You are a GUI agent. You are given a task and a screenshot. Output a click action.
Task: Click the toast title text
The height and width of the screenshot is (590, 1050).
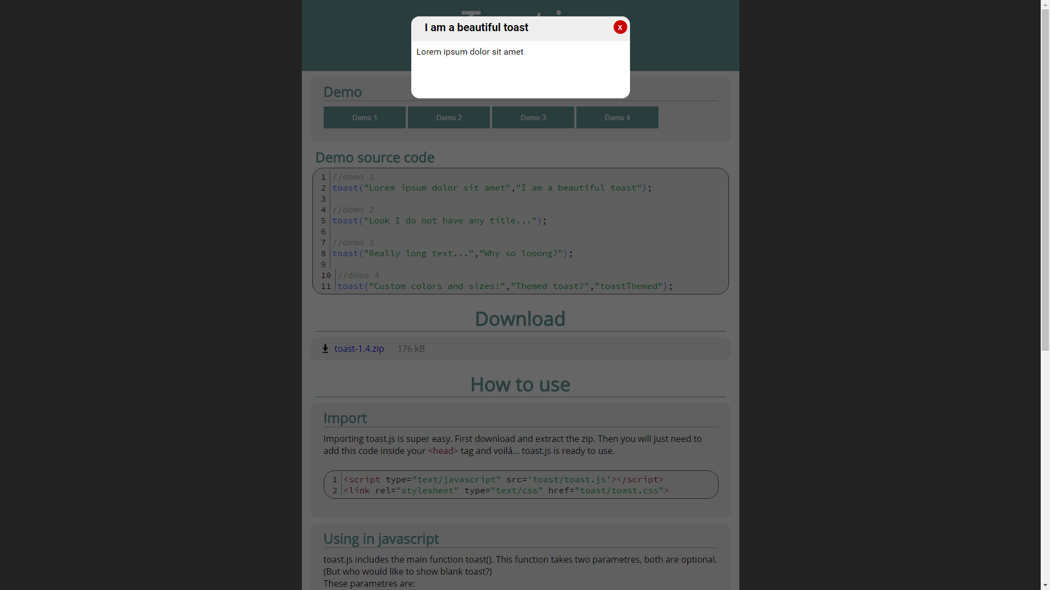point(476,27)
